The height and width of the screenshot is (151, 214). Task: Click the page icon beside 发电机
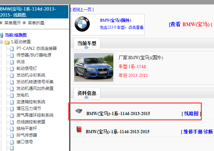(12, 95)
